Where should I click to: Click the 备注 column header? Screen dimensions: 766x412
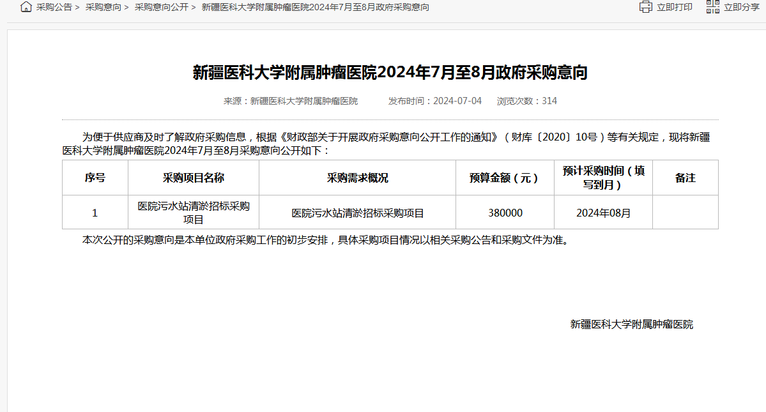(686, 178)
